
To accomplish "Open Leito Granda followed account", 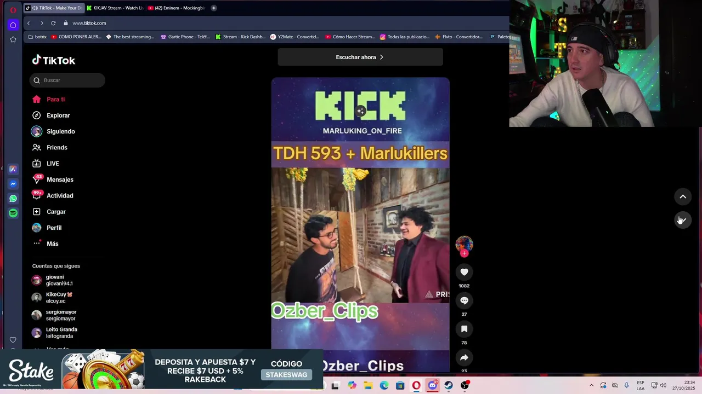I will pos(55,333).
